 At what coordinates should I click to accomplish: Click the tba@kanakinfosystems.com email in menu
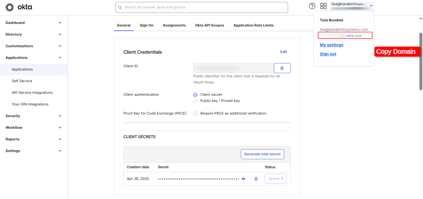[344, 29]
